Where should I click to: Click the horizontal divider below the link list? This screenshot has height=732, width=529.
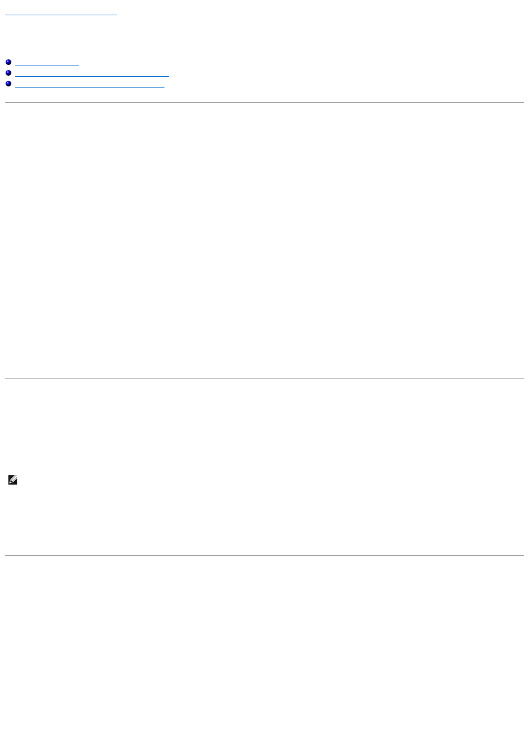264,102
